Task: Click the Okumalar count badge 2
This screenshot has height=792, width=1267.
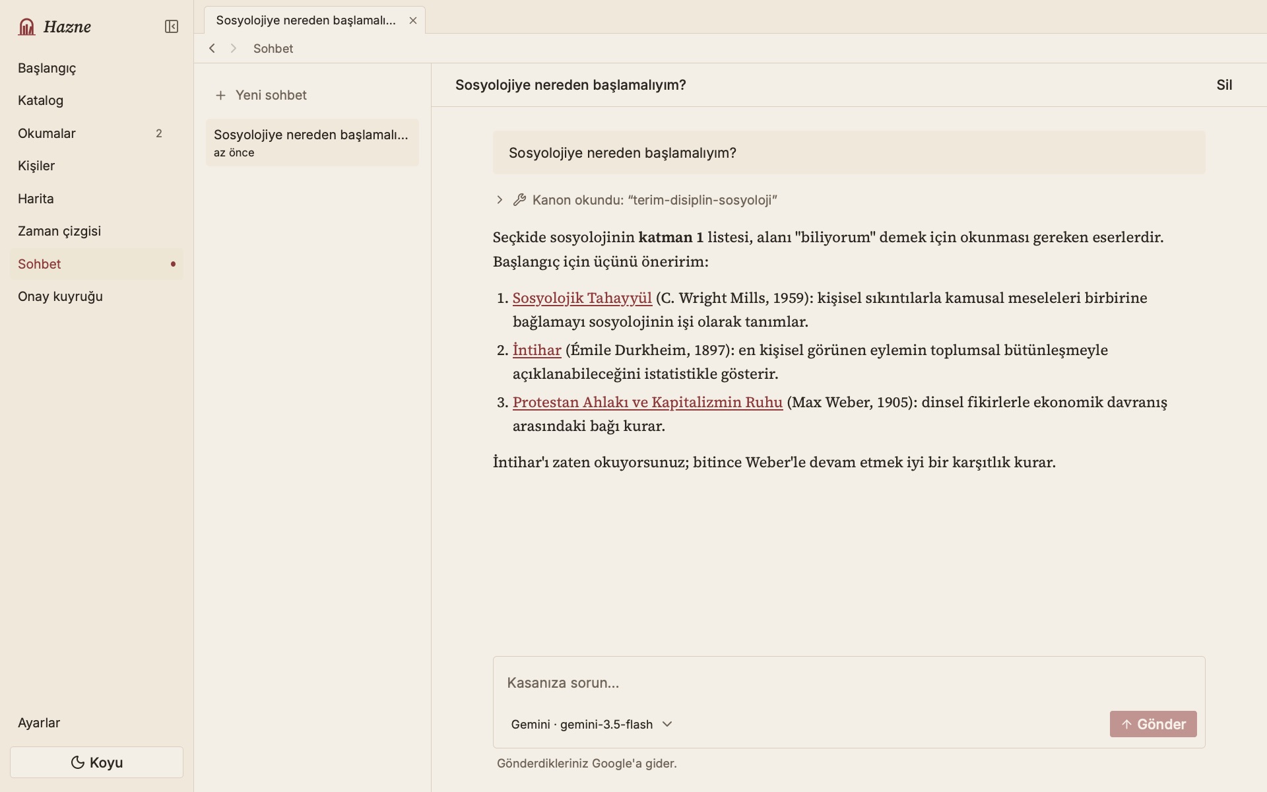Action: tap(158, 133)
